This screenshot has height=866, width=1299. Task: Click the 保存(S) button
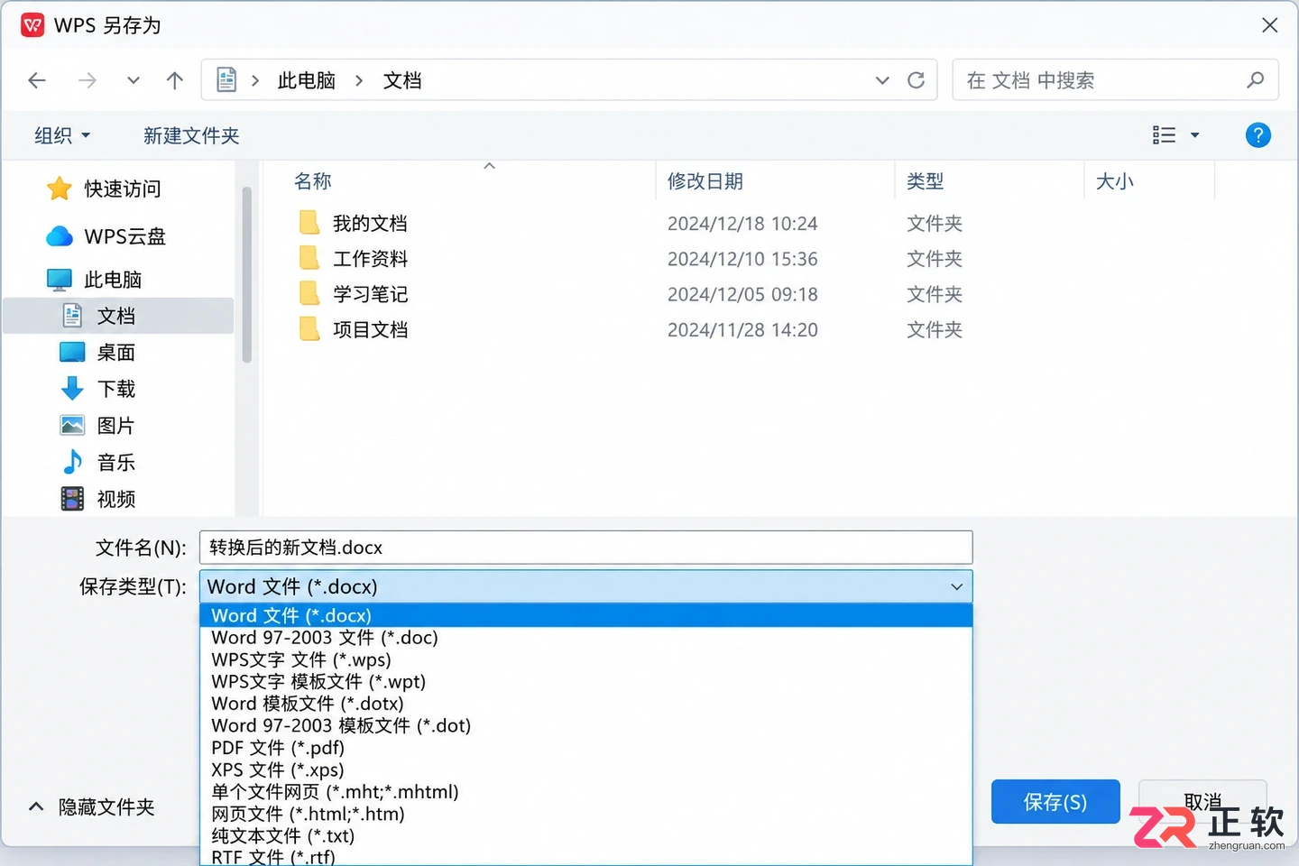[x=1055, y=802]
